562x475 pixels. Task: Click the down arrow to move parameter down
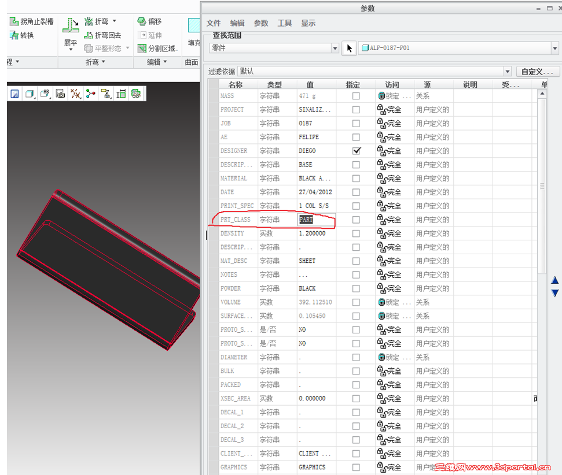555,293
